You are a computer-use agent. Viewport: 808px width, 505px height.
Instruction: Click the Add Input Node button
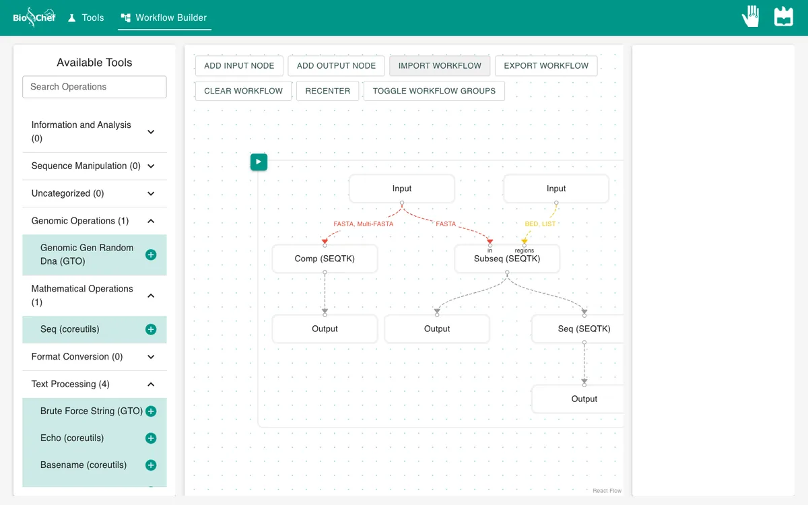click(239, 66)
